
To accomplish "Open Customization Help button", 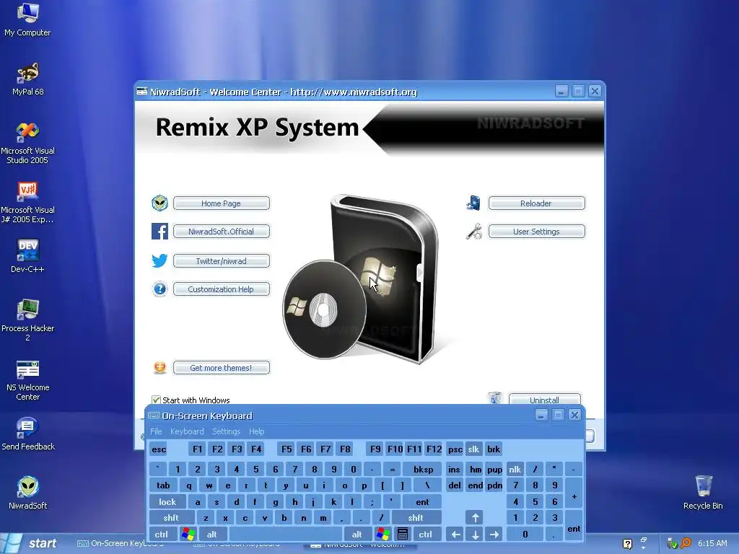I will point(222,289).
